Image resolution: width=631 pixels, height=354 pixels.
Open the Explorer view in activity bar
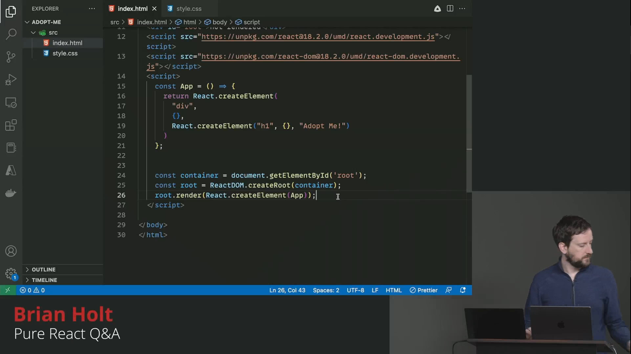click(11, 12)
